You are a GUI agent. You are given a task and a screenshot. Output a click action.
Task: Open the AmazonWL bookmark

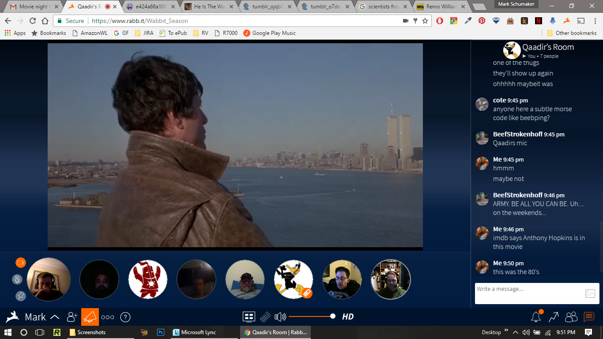pos(89,33)
